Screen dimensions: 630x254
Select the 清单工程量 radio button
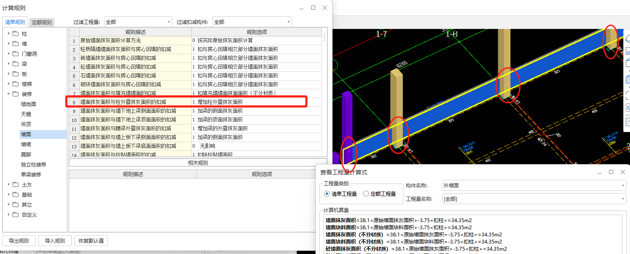(x=327, y=194)
